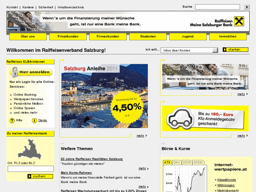Open the Studenten menu
256x192 pixels.
148,37
